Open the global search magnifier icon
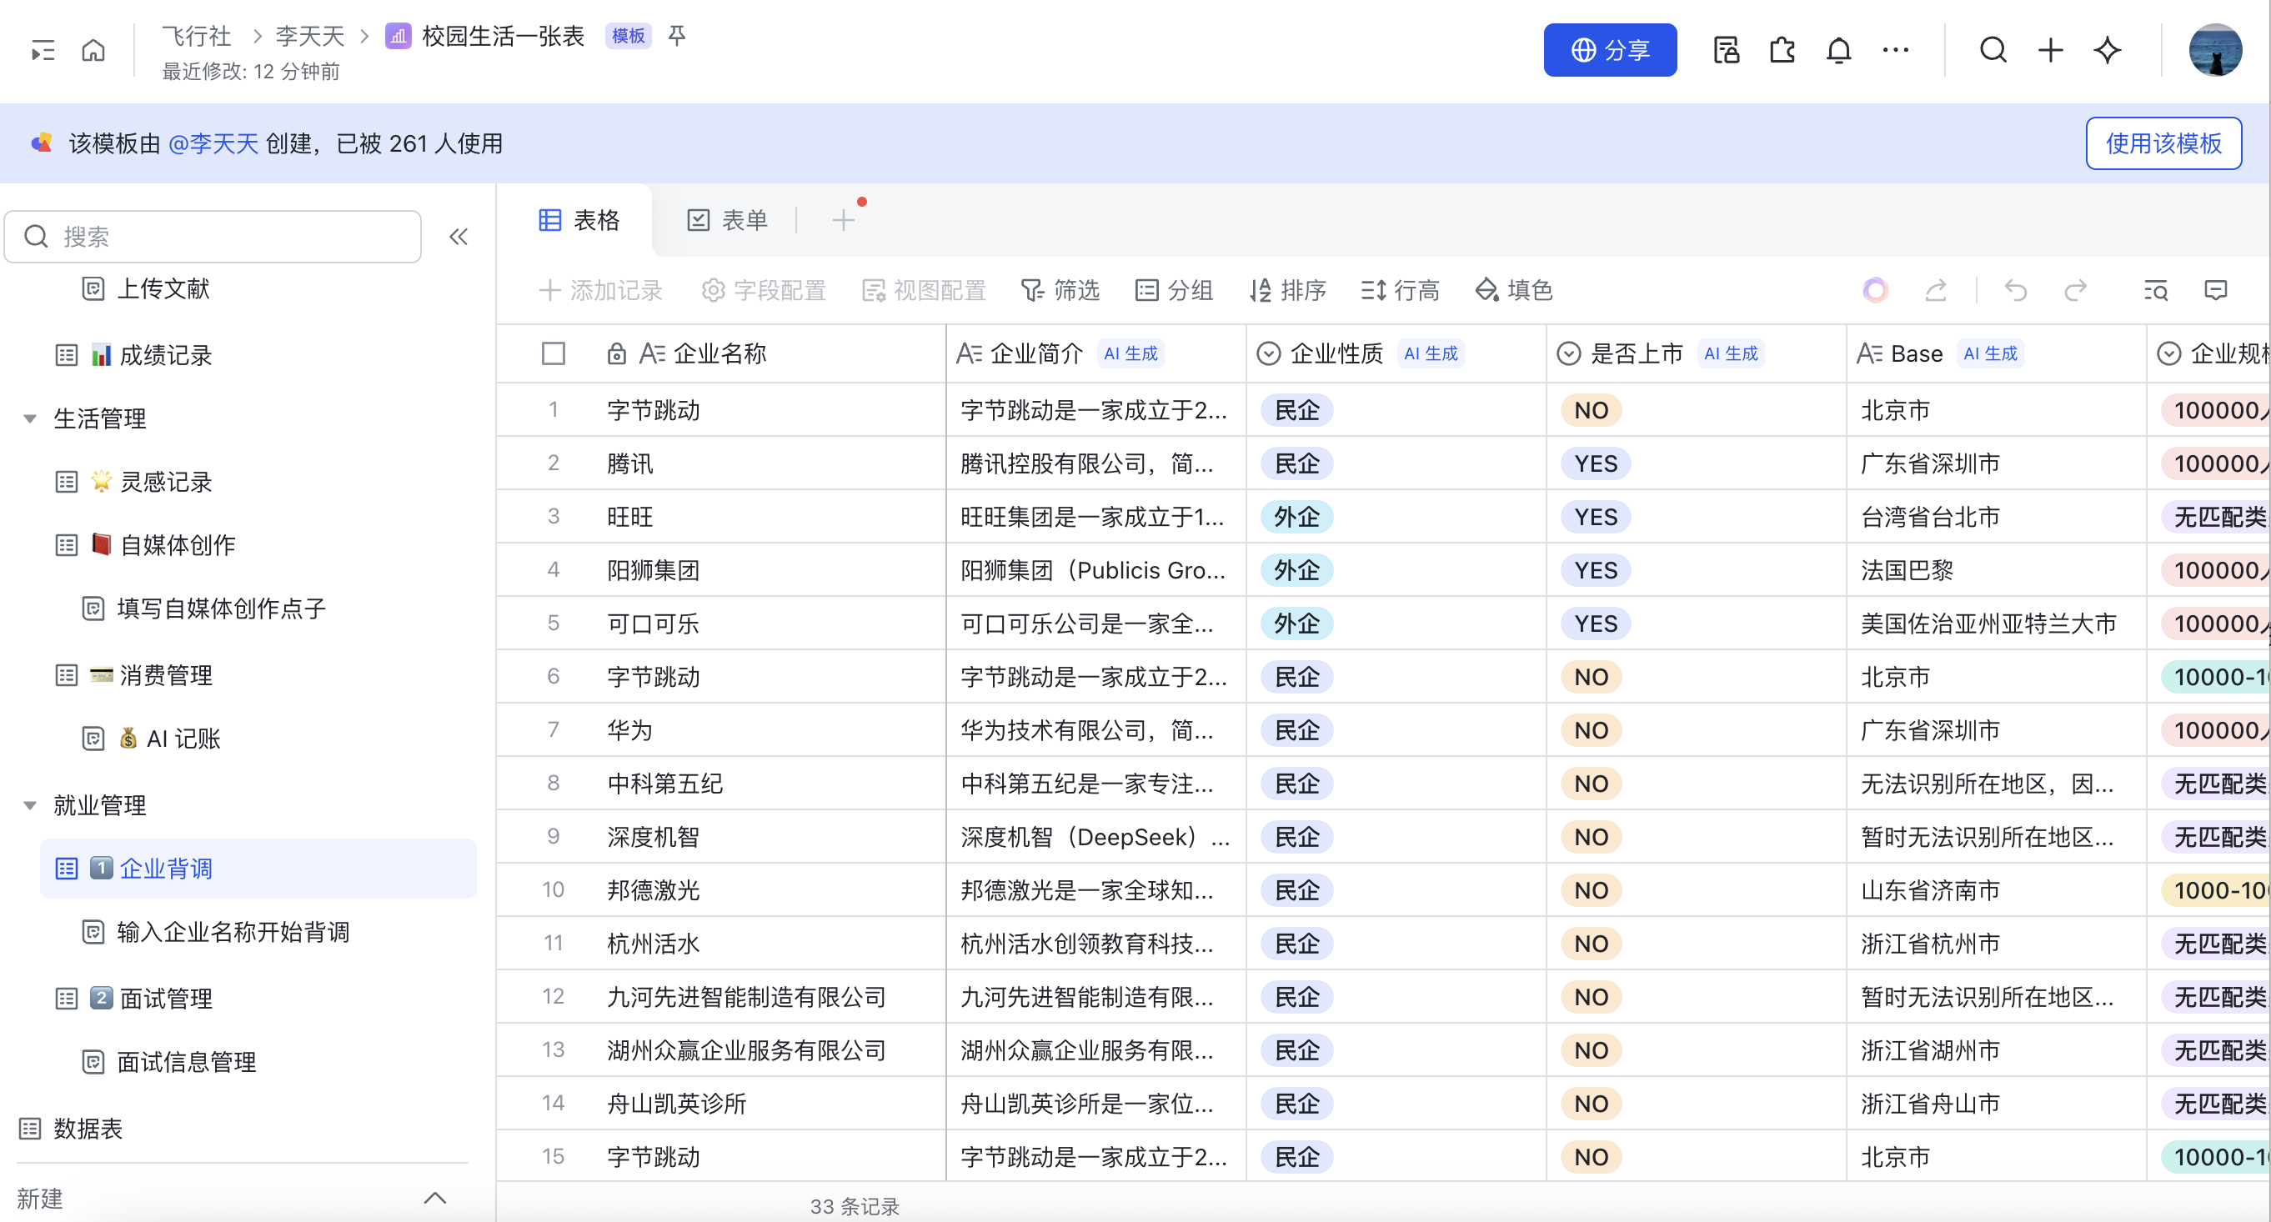Viewport: 2271px width, 1222px height. (1993, 50)
